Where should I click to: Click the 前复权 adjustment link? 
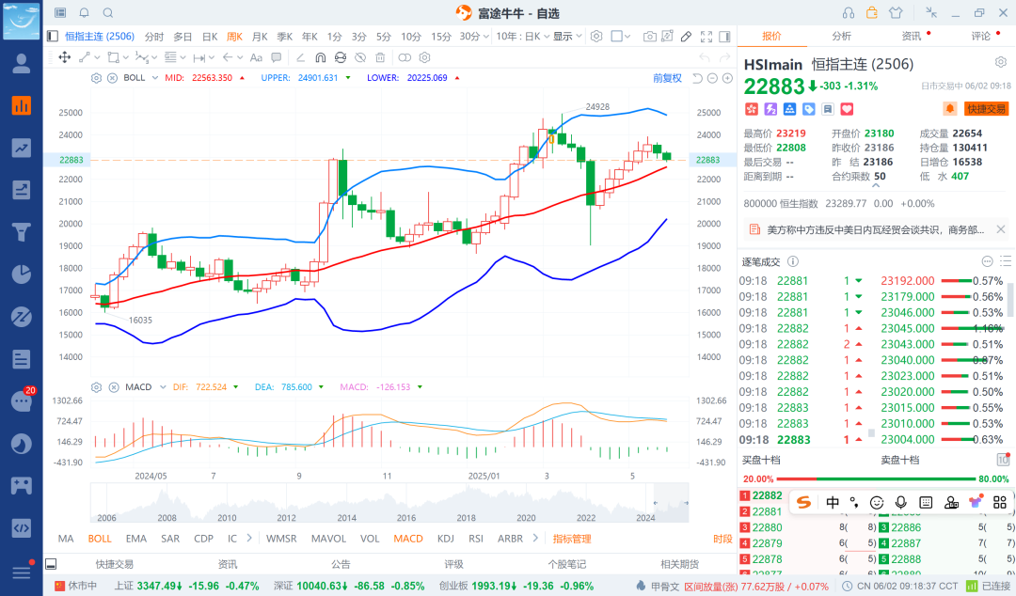pyautogui.click(x=667, y=78)
